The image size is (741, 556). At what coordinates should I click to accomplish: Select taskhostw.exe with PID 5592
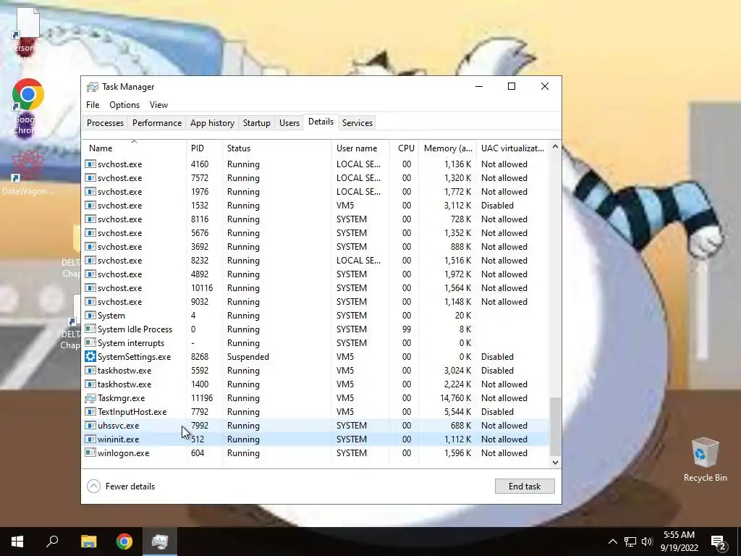click(x=316, y=371)
